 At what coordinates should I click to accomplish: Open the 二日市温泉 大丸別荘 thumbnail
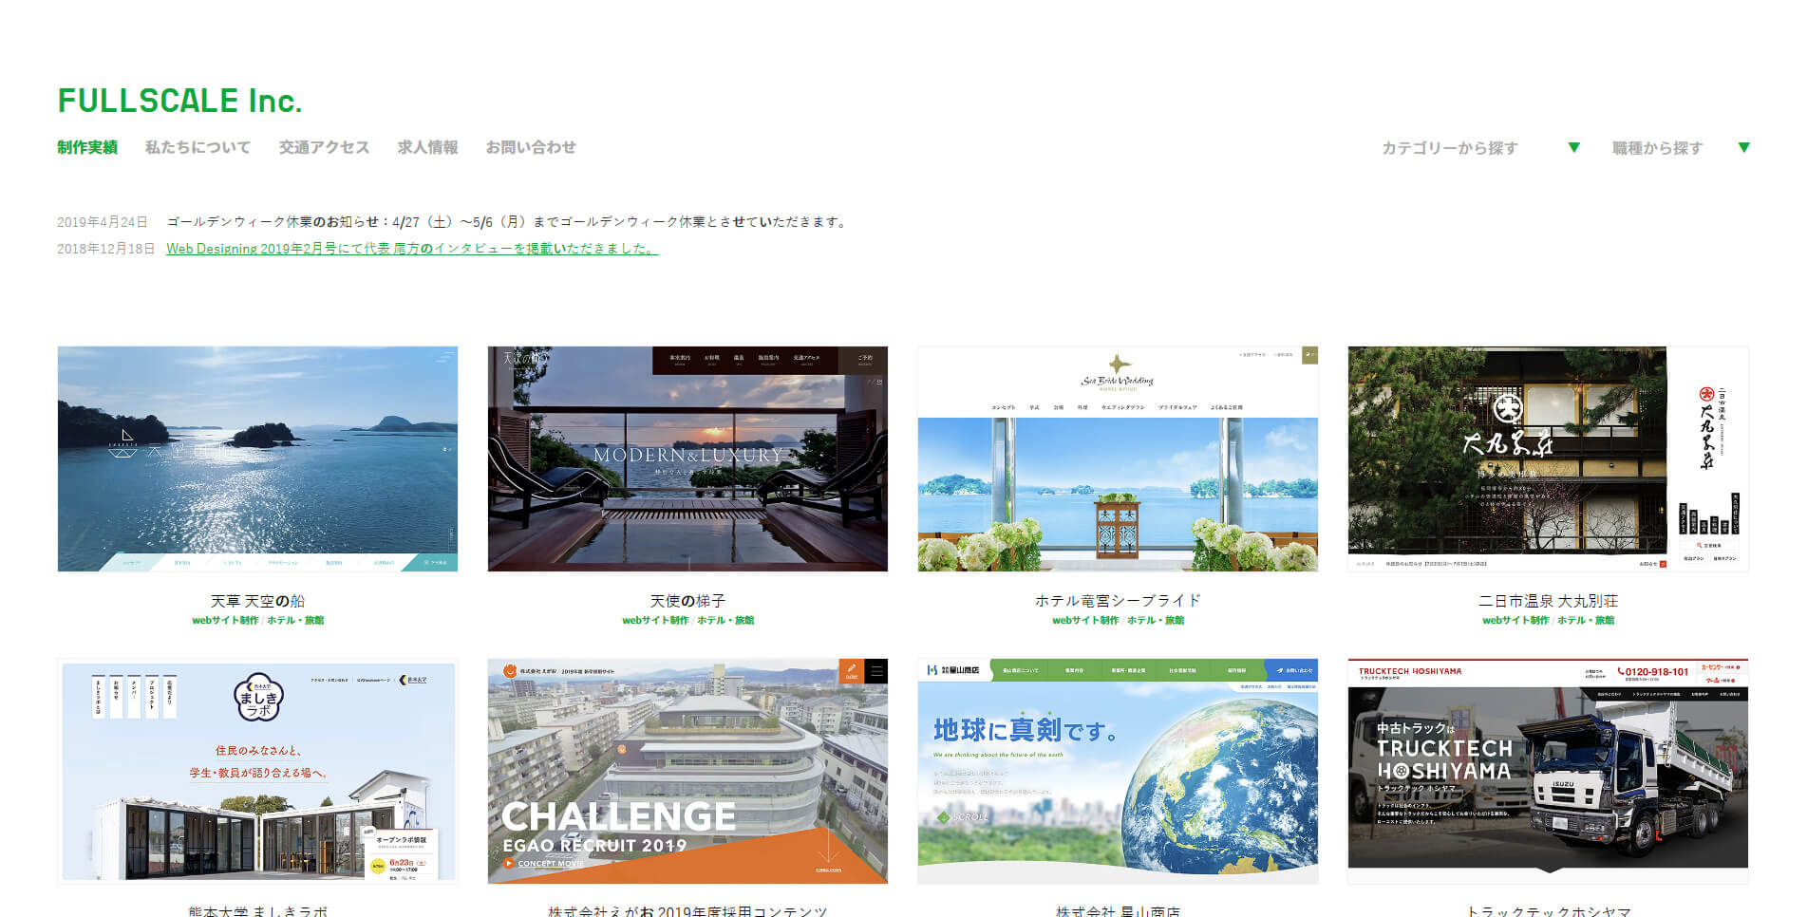[x=1548, y=458]
